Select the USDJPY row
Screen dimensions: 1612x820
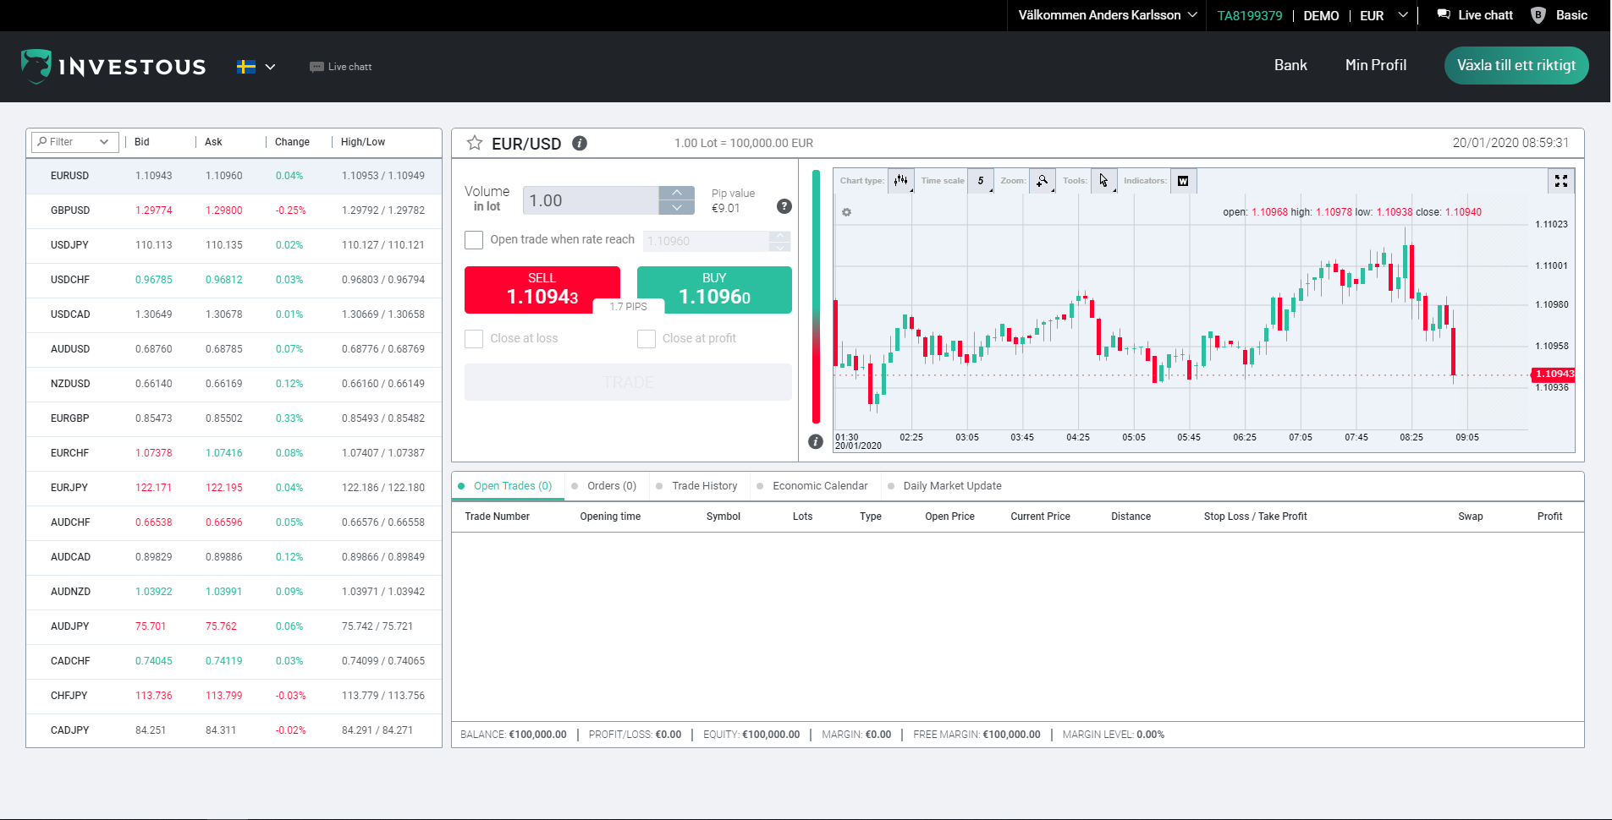click(x=234, y=245)
